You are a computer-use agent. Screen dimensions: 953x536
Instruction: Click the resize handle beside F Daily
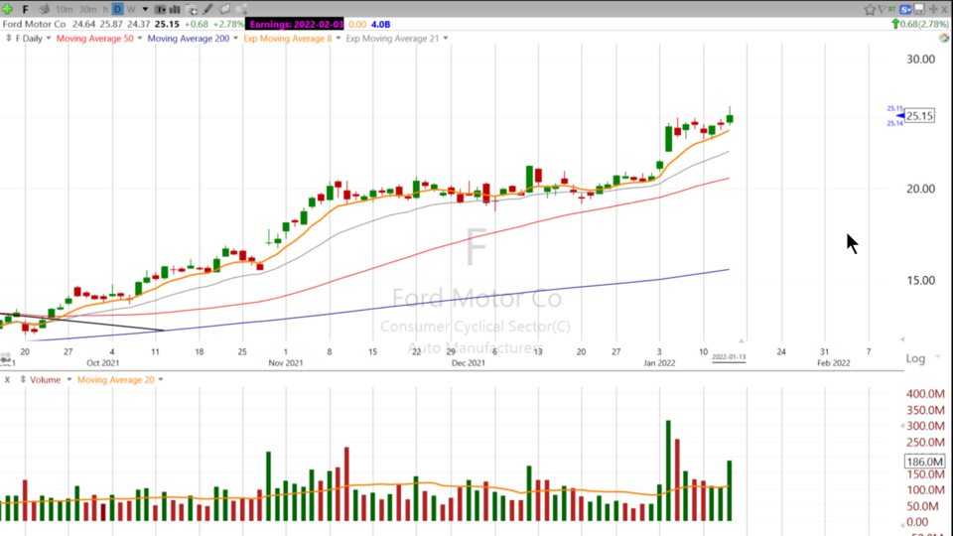click(9, 39)
